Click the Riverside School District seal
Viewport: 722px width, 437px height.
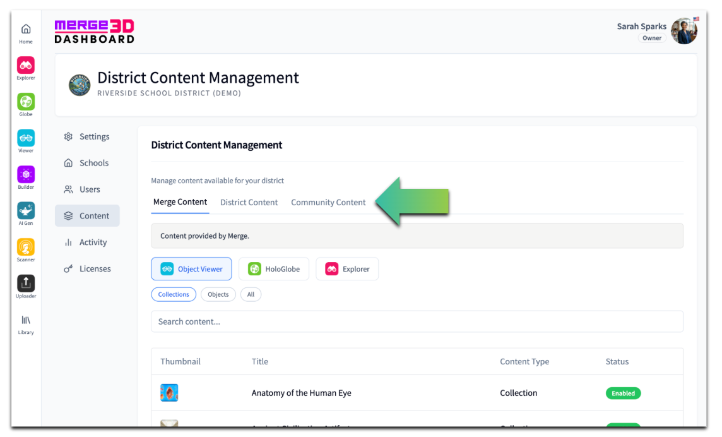point(80,85)
